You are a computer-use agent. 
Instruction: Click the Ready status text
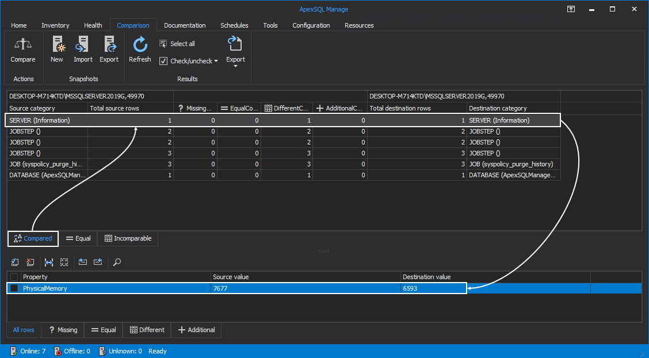[x=157, y=351]
